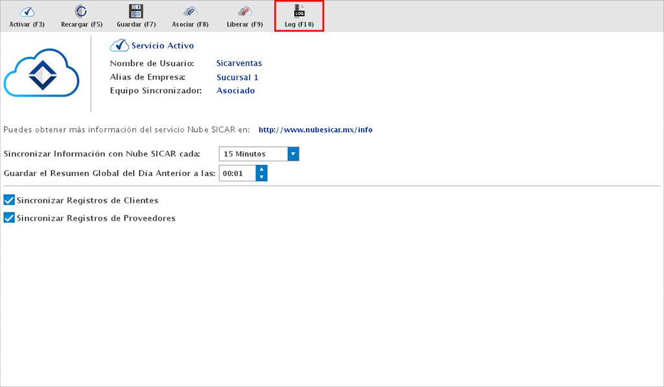The image size is (664, 387).
Task: Click the Servicio Activo checkmark cloud icon
Action: coord(119,45)
